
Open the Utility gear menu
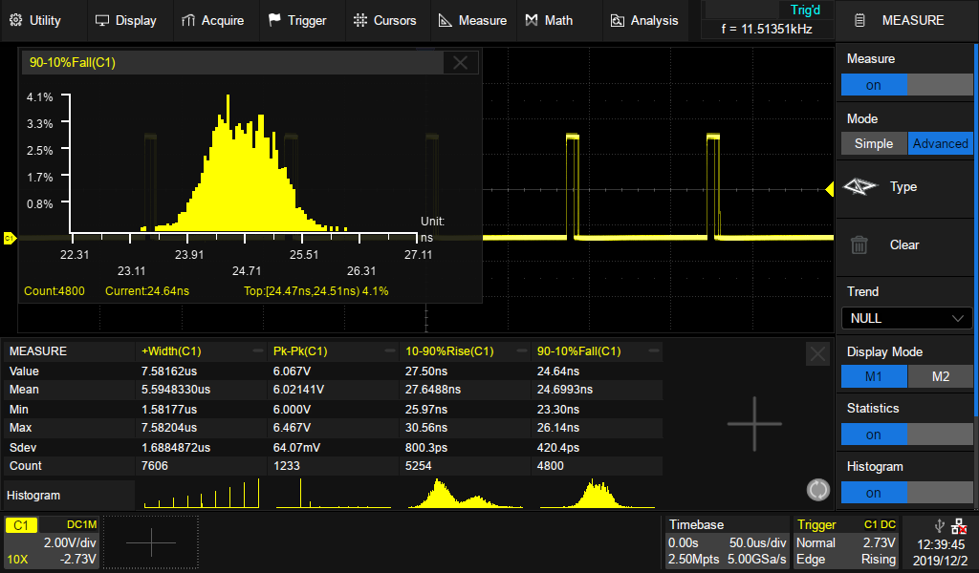(x=35, y=20)
